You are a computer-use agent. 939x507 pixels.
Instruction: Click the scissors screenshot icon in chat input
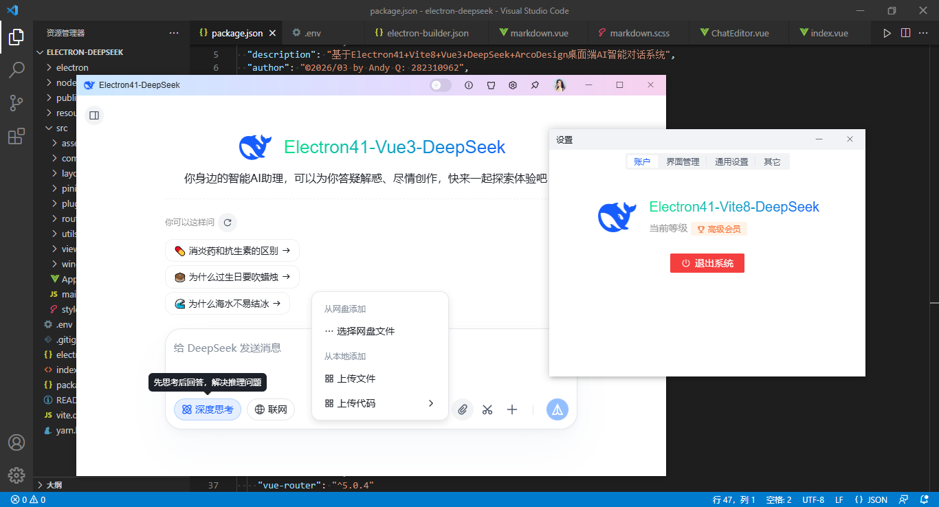coord(487,409)
